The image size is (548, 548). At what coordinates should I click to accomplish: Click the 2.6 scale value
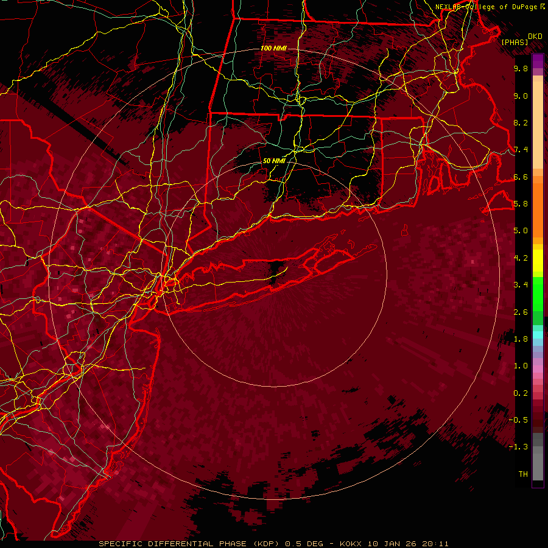point(521,312)
